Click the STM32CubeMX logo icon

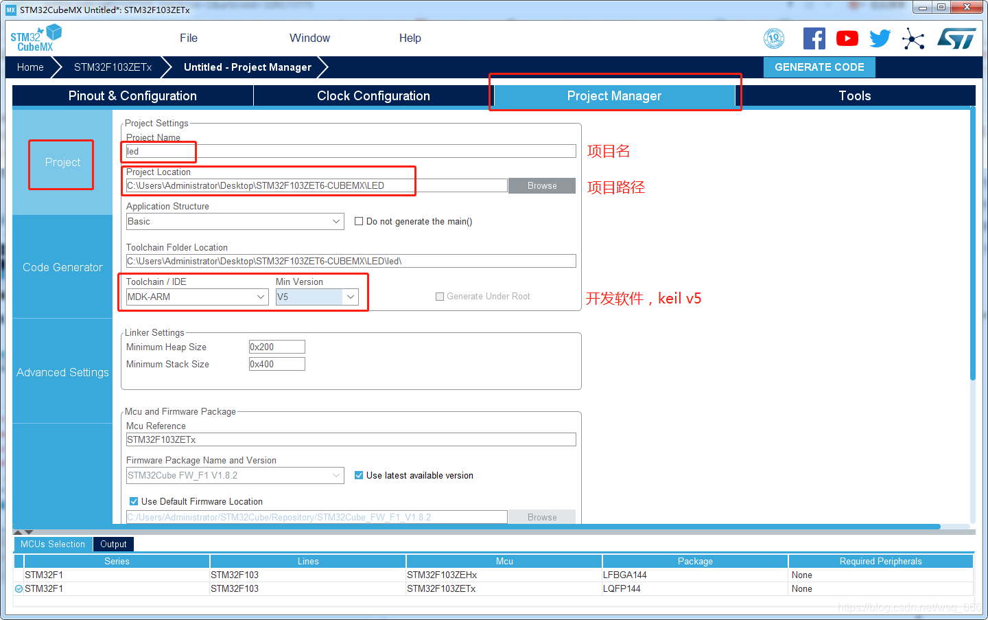[x=36, y=38]
